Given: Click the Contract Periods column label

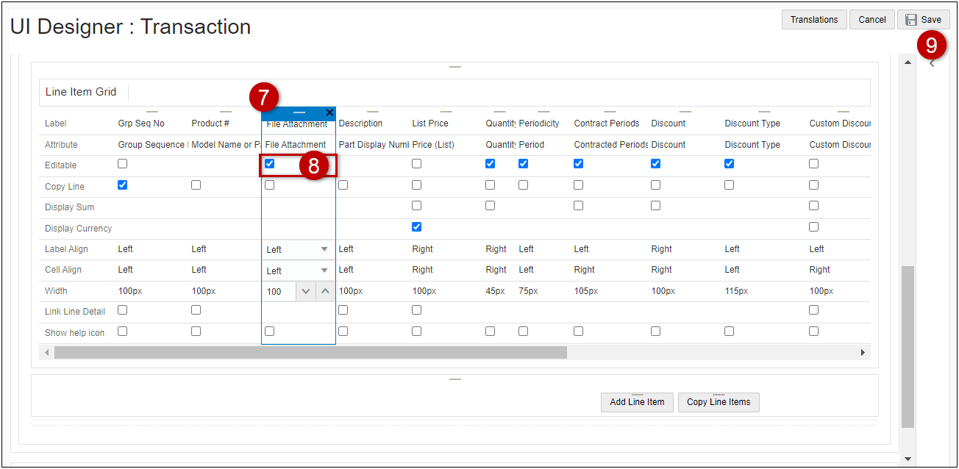Looking at the screenshot, I should (x=607, y=123).
